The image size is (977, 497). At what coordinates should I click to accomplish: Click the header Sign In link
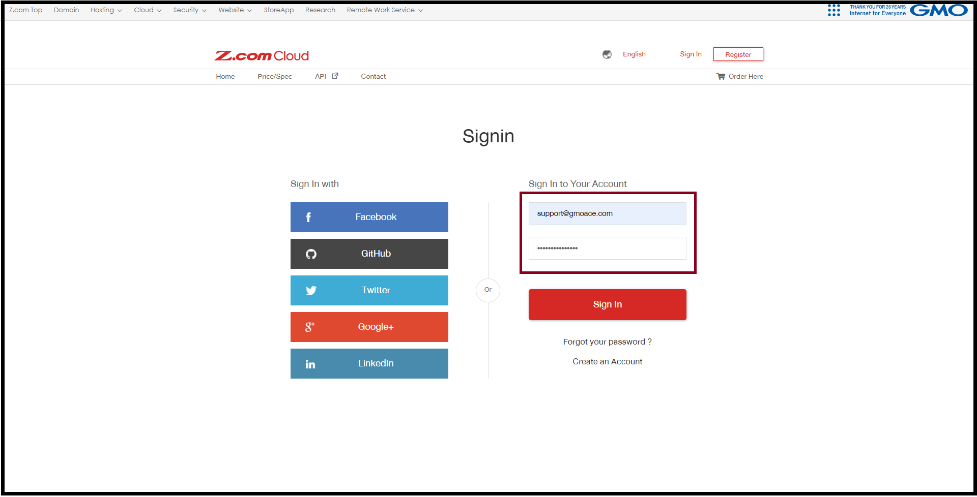click(691, 54)
